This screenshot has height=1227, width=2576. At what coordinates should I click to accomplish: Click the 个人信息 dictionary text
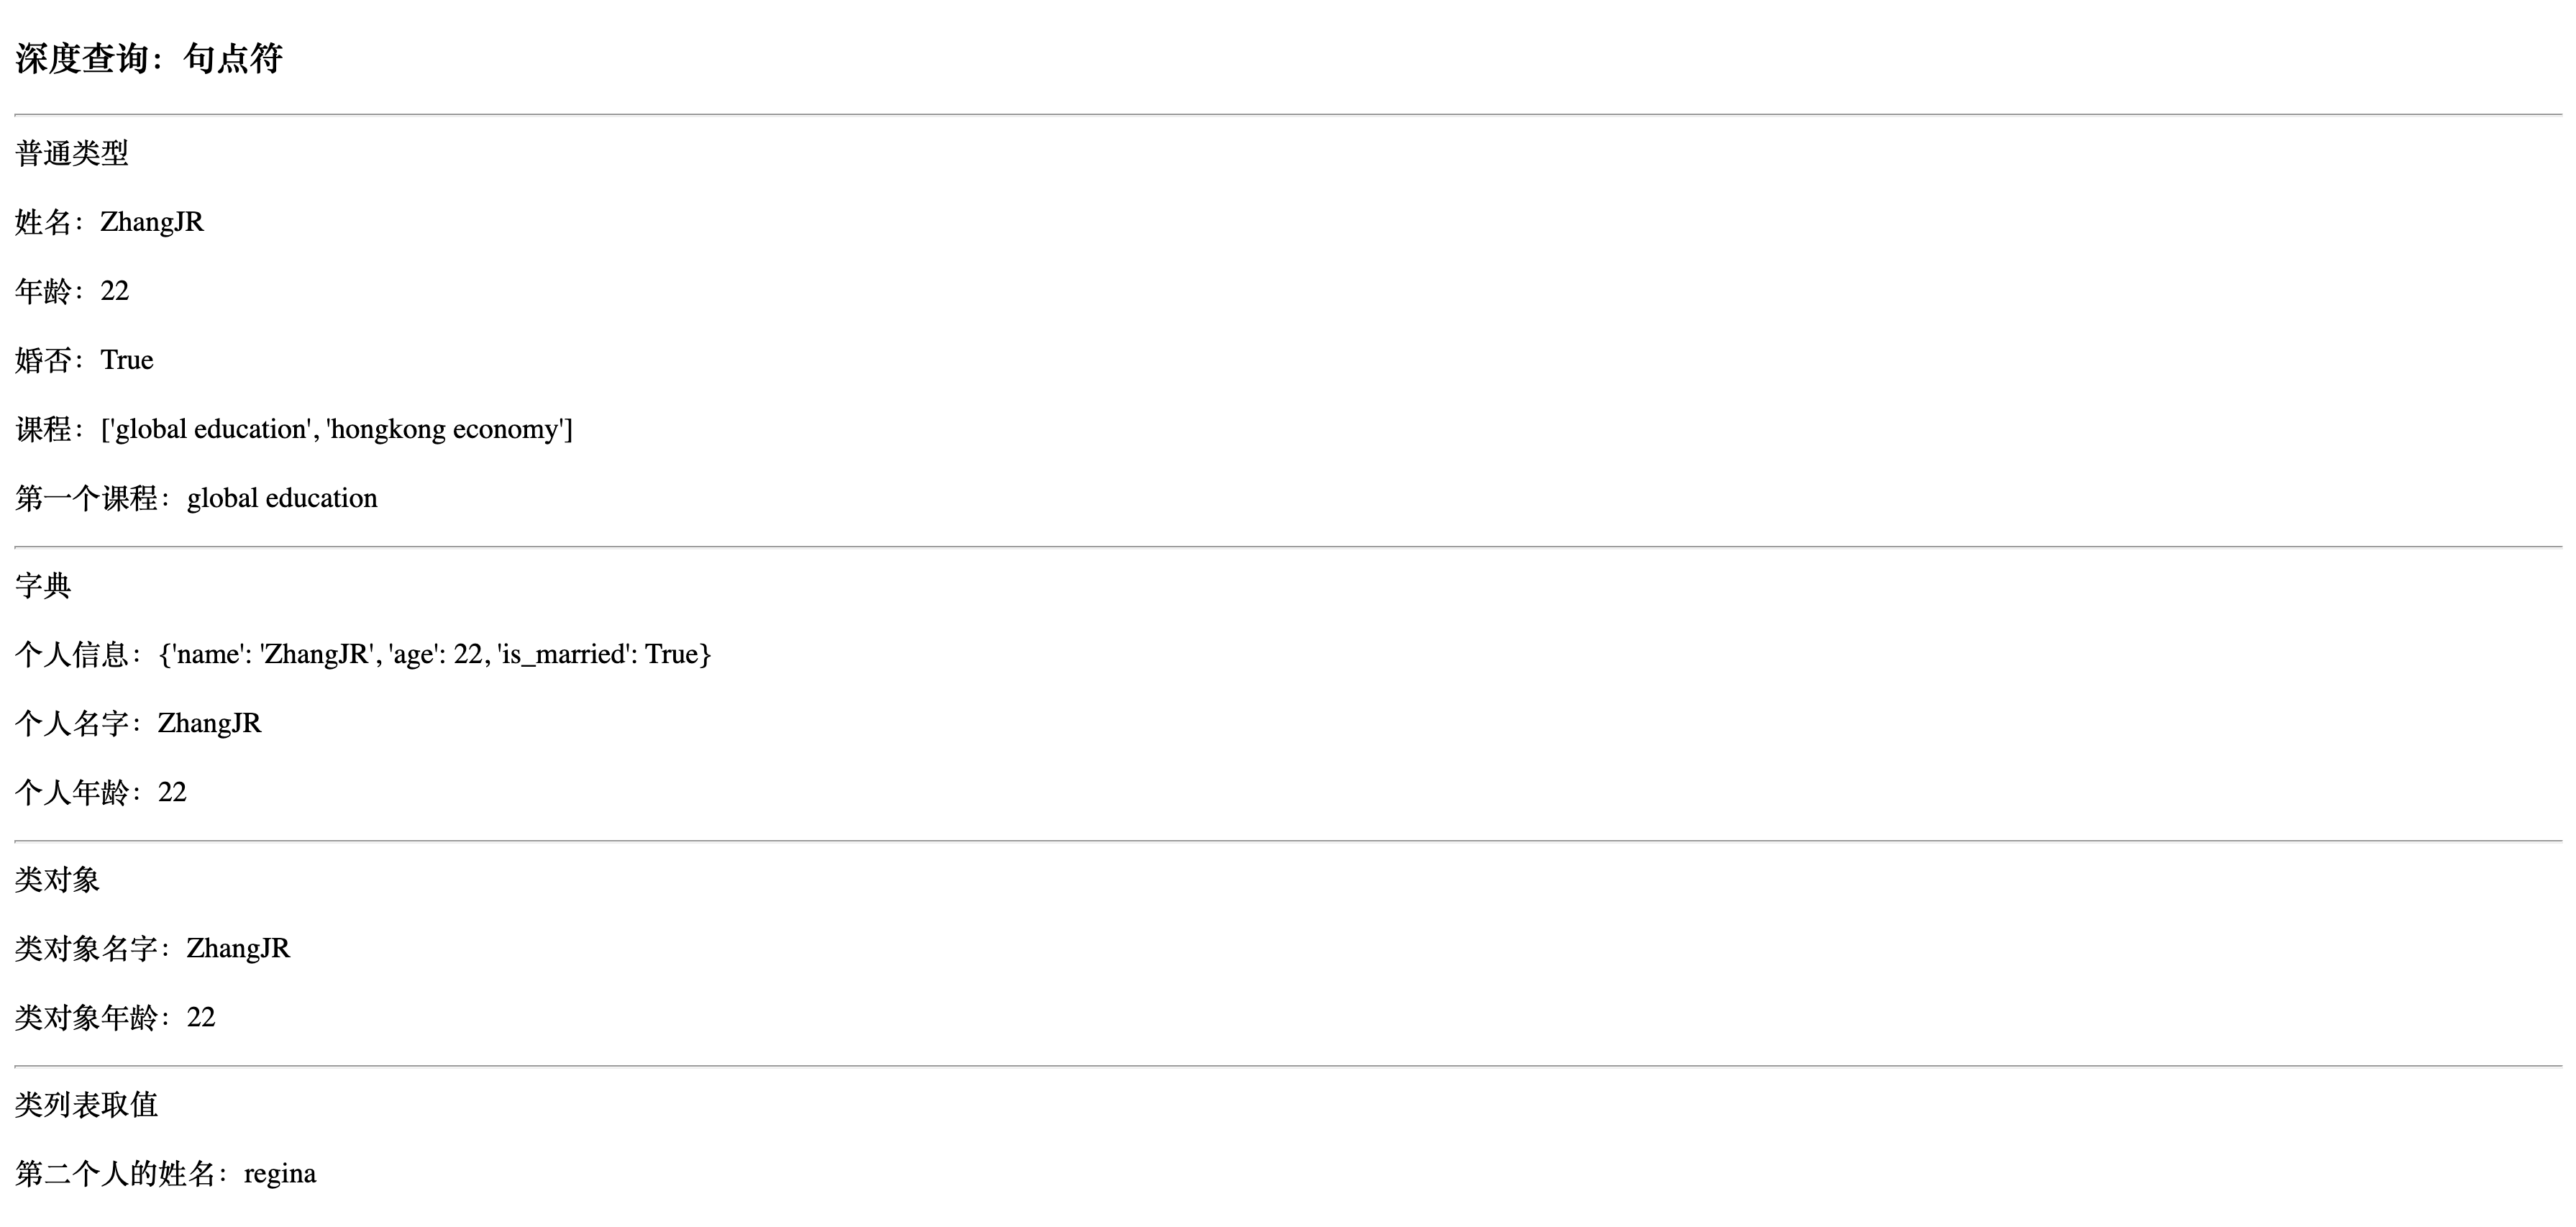coord(363,654)
